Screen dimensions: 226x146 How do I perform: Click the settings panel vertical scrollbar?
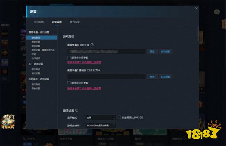(x=198, y=34)
